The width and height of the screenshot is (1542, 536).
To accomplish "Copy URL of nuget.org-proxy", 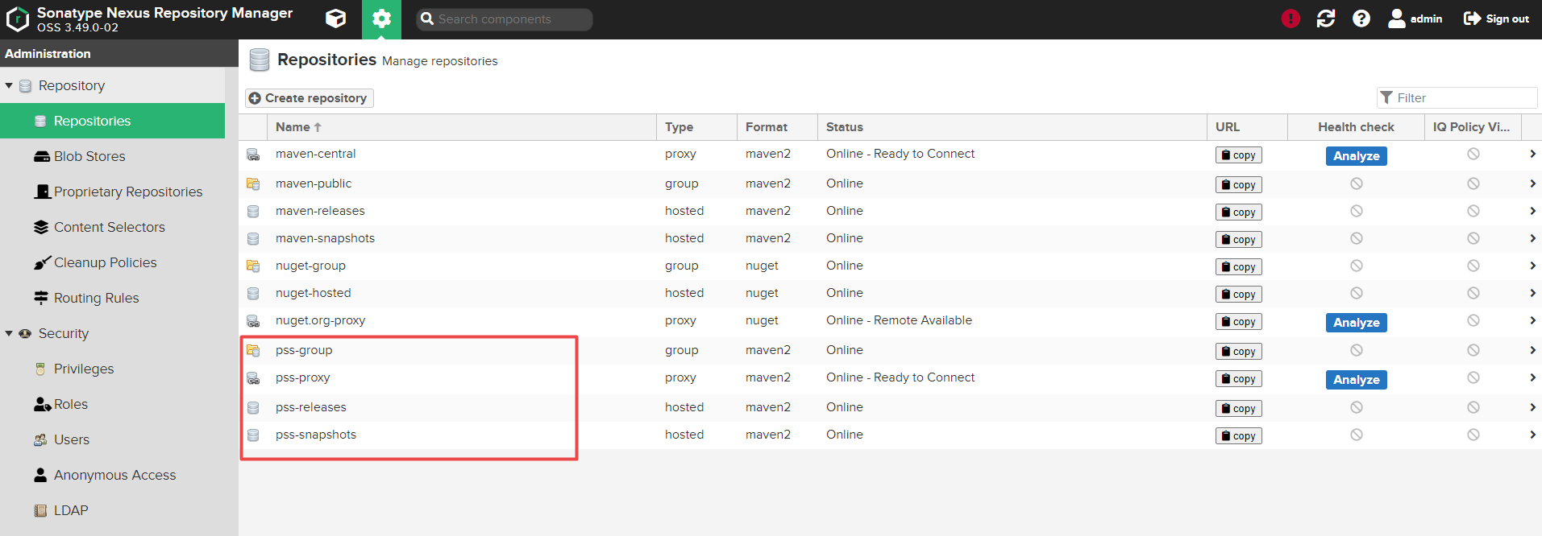I will (x=1238, y=322).
